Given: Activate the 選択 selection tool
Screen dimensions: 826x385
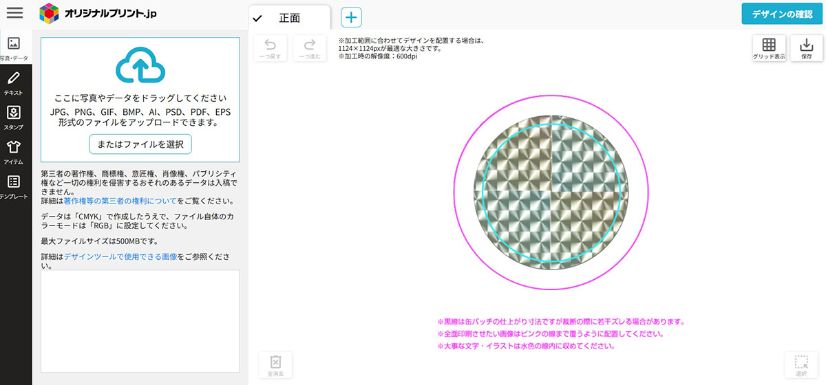Looking at the screenshot, I should coord(801,366).
